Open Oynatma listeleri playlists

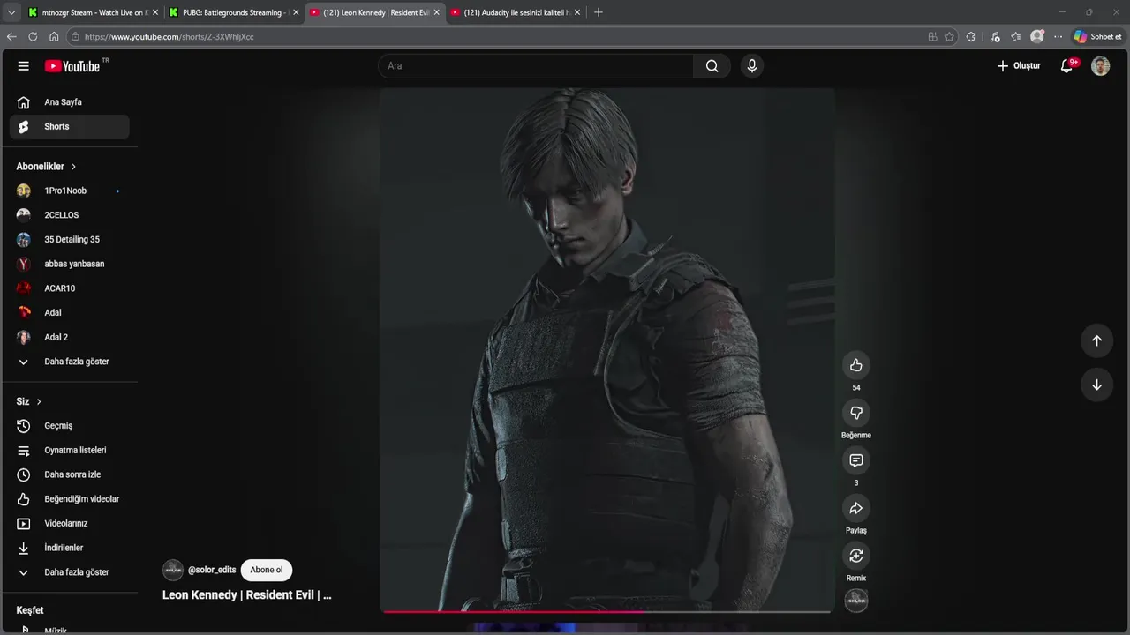[x=69, y=450]
